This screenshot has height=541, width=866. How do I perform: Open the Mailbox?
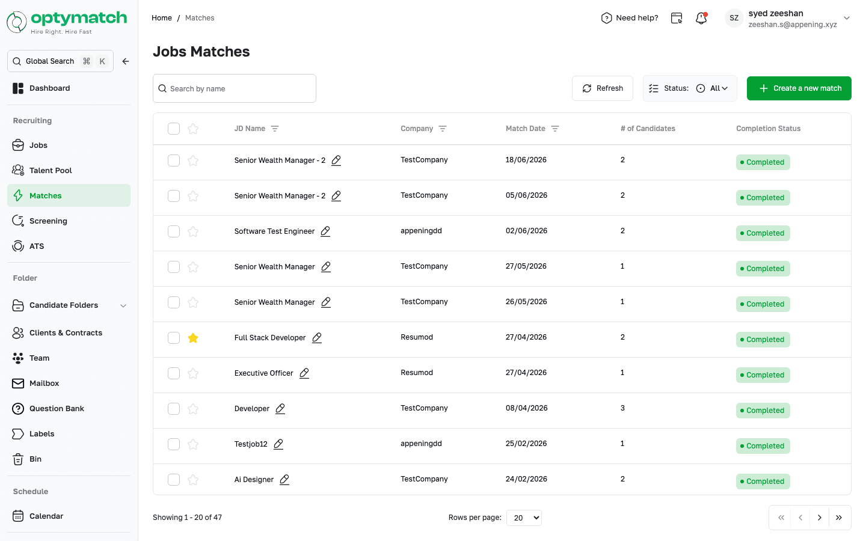click(x=69, y=384)
